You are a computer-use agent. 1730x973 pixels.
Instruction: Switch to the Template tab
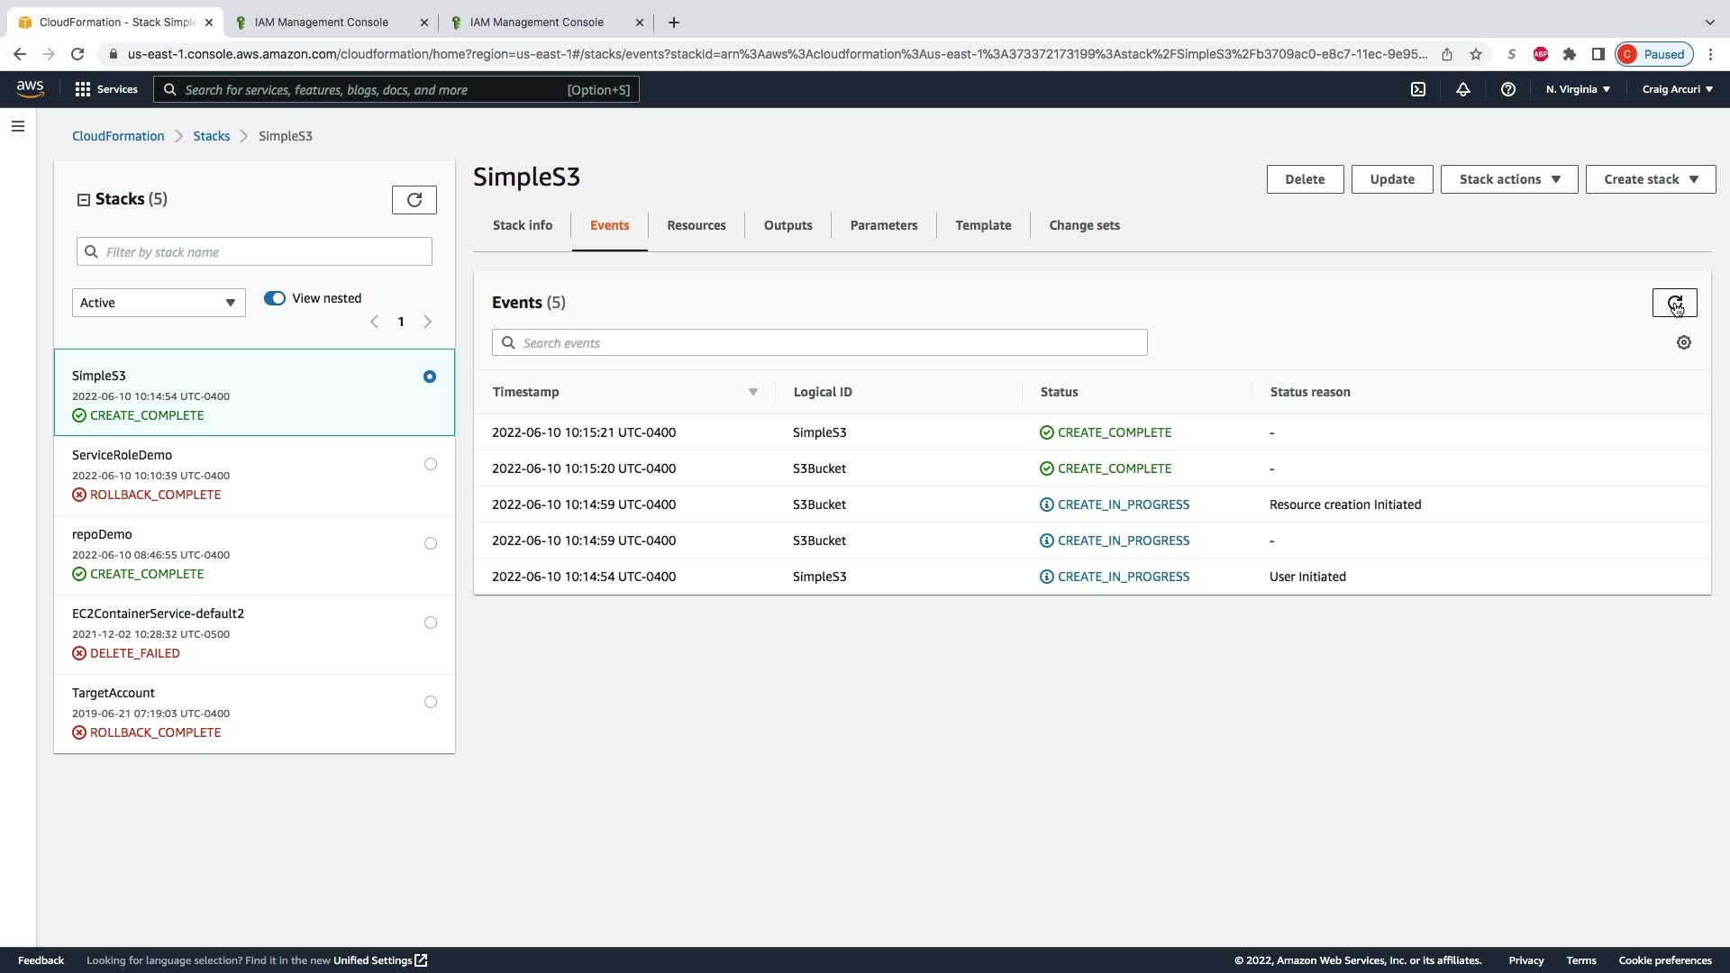(x=983, y=225)
